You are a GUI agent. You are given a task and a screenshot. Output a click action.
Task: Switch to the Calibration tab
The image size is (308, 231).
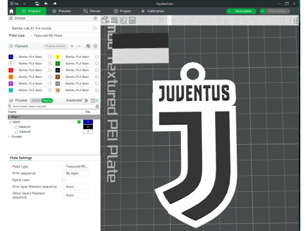coord(153,11)
